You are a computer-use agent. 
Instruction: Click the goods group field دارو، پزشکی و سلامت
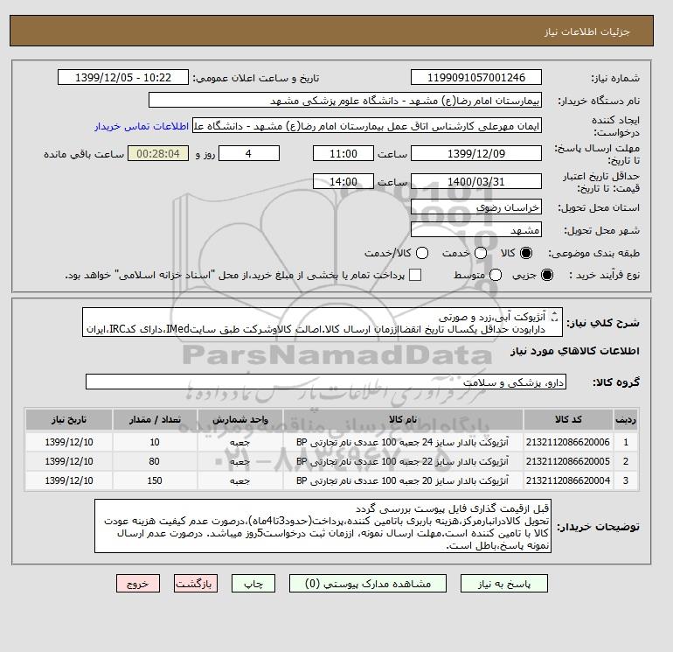[x=326, y=382]
